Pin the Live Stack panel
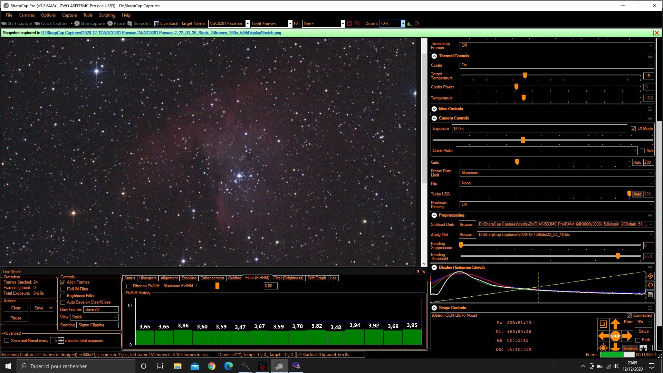Image resolution: width=663 pixels, height=373 pixels. pos(418,272)
